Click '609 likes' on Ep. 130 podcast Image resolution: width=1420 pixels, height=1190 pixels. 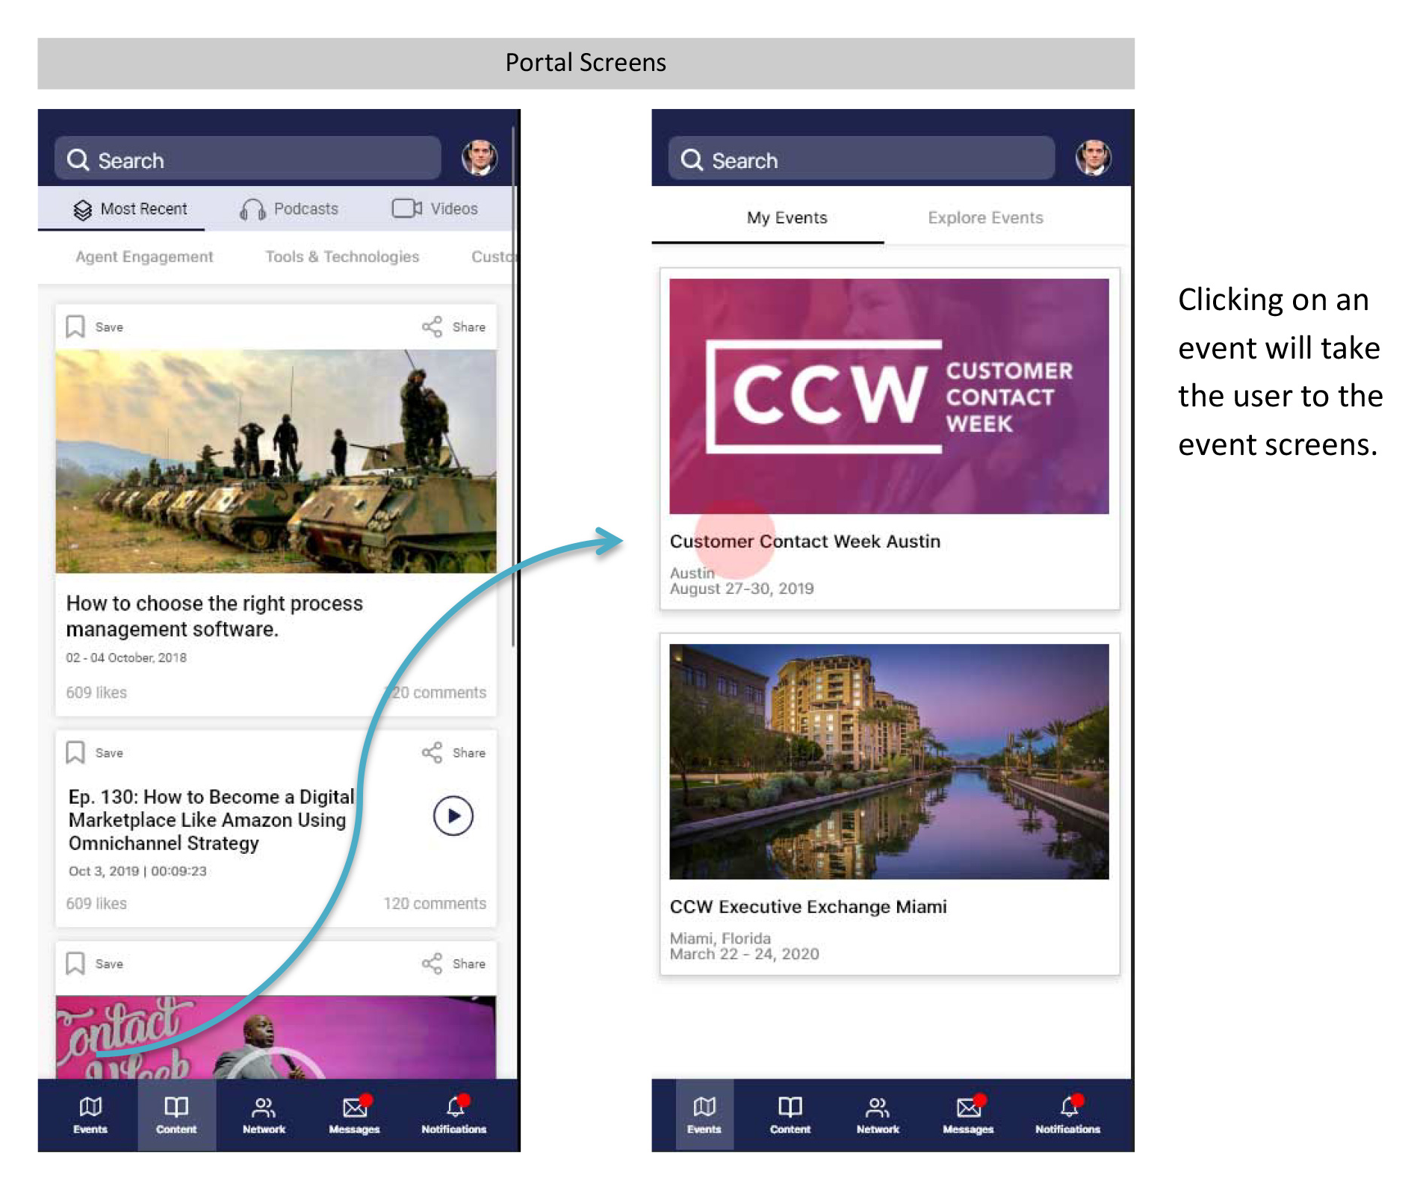[96, 903]
